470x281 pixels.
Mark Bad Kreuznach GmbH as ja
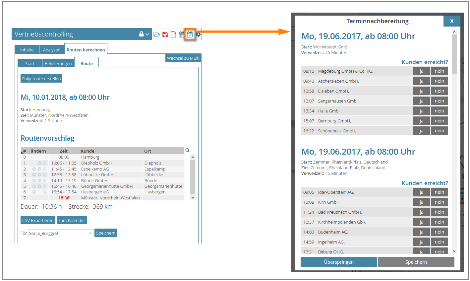pos(422,212)
